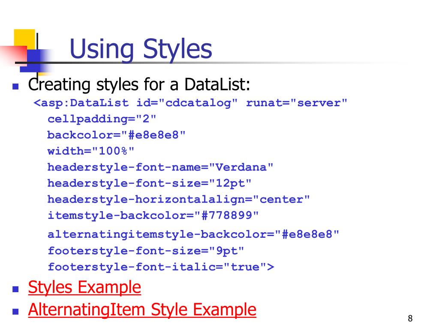Click the asp:DataList id="cdcatalog" code line

pos(190,103)
